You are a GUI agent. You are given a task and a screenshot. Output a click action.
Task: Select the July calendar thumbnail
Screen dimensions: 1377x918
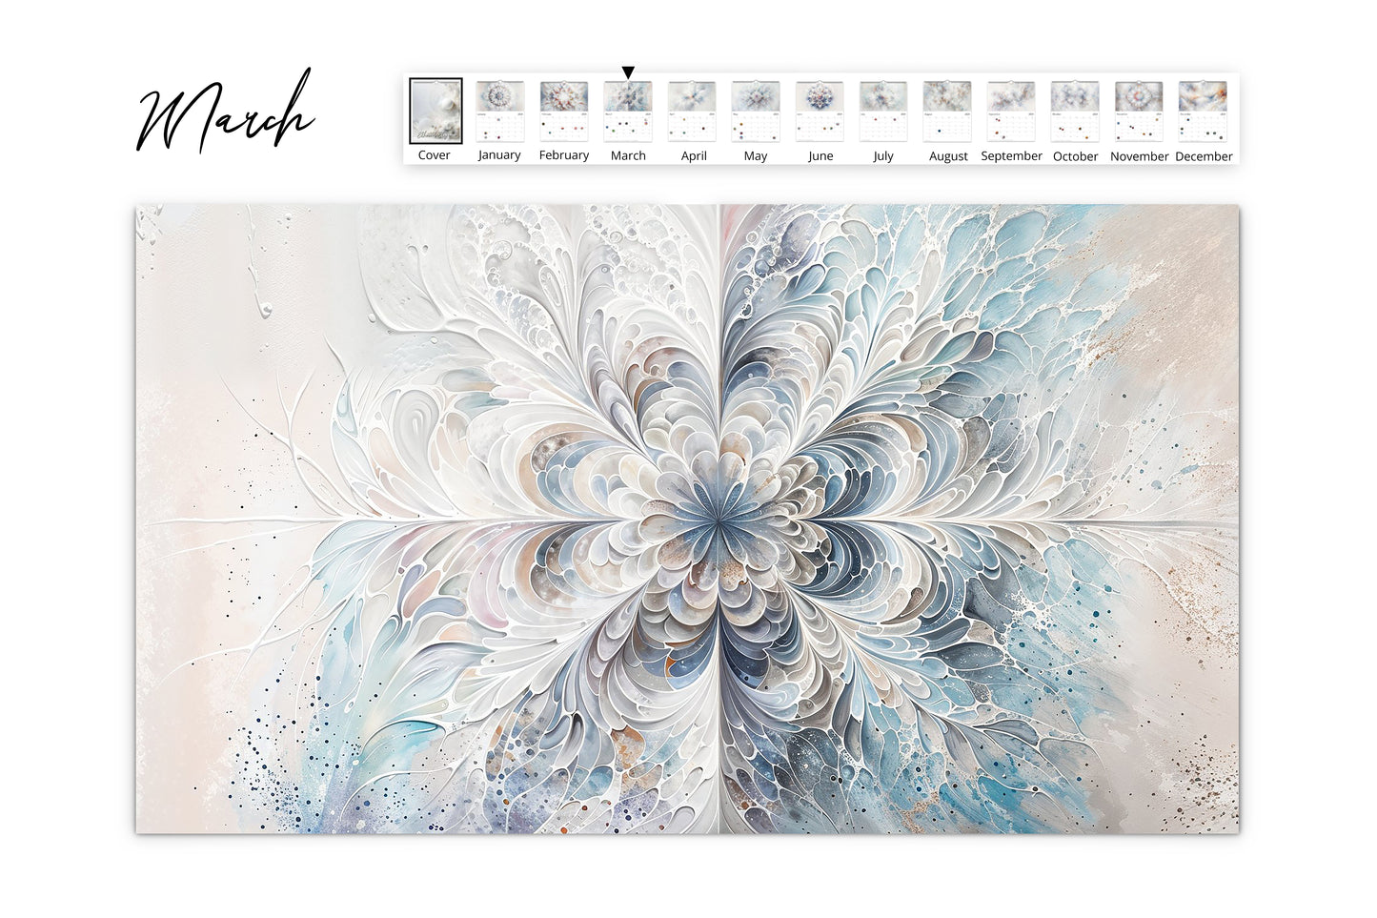[883, 112]
